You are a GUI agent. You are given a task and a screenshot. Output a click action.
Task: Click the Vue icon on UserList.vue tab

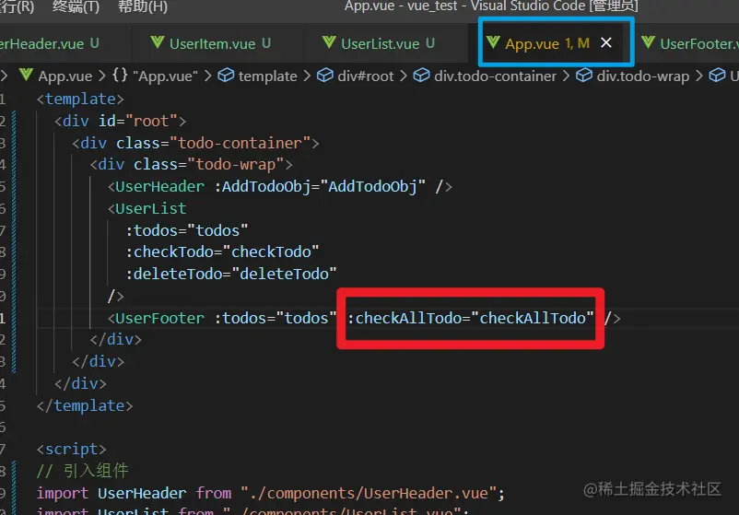tap(329, 43)
